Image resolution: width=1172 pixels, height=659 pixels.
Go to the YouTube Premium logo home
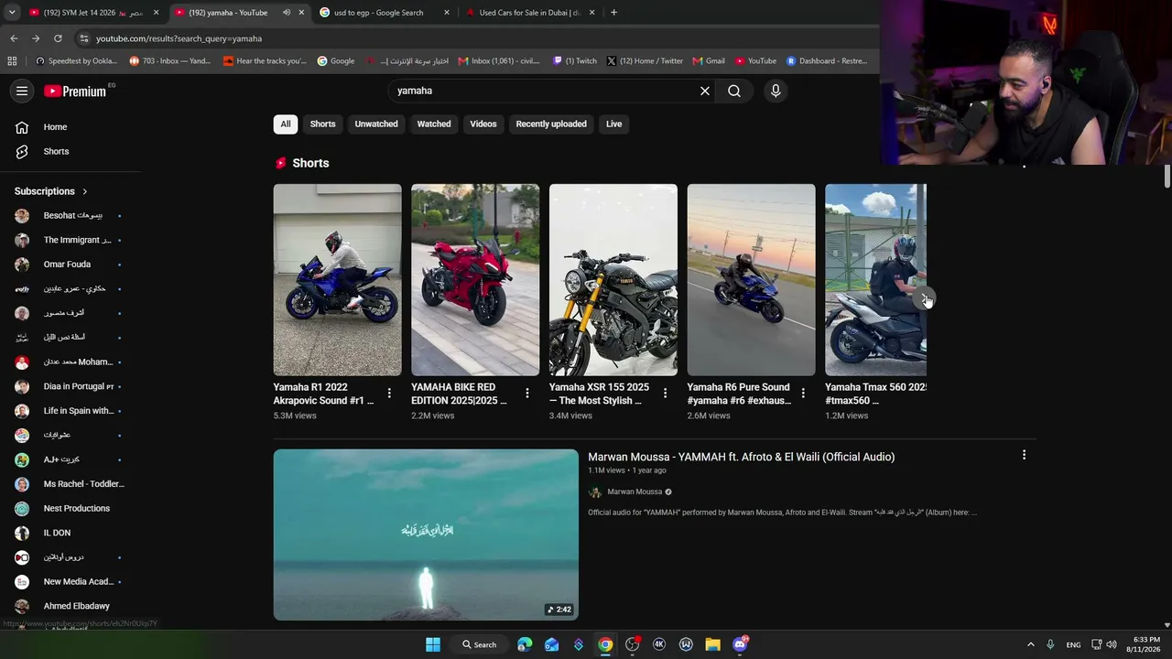click(76, 91)
